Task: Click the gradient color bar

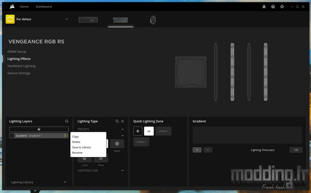Action: [247, 135]
